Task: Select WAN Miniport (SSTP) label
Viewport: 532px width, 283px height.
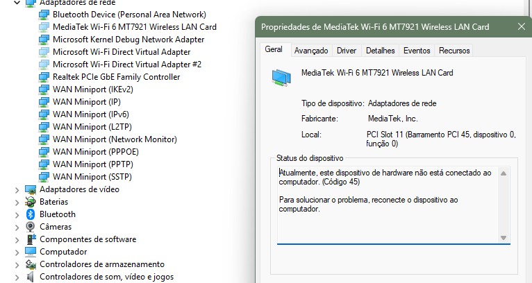Action: tap(92, 177)
